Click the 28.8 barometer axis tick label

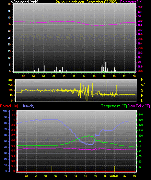tap(140, 71)
